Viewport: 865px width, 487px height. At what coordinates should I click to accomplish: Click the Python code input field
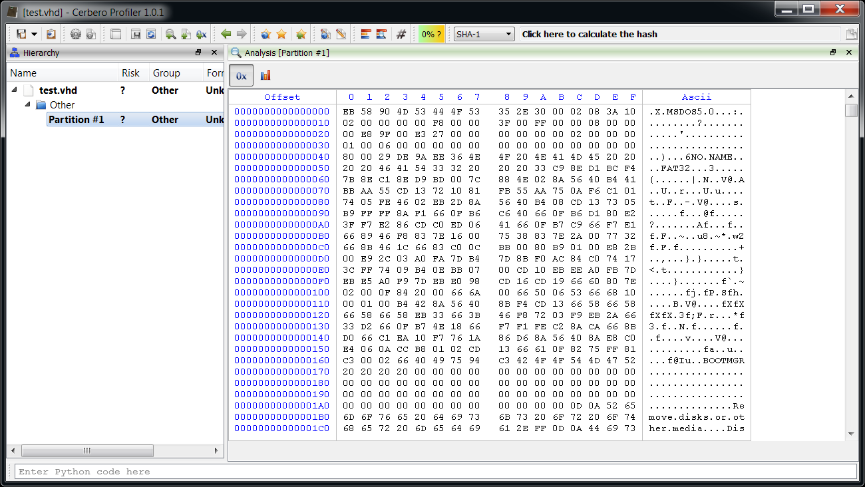click(435, 472)
